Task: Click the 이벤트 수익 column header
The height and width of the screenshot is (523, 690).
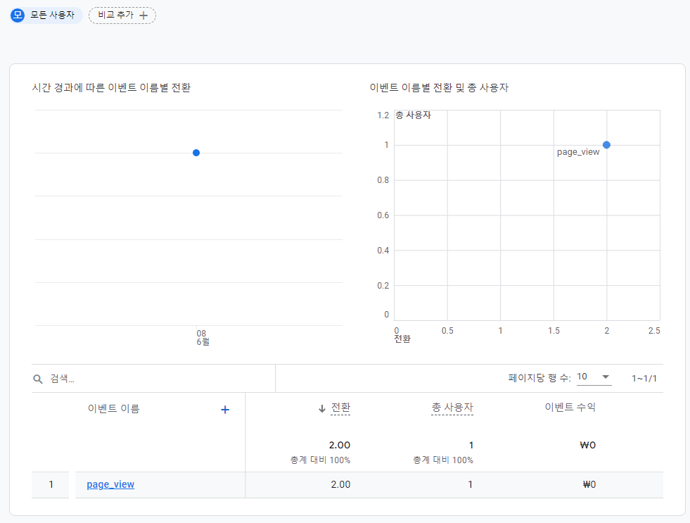Action: (570, 408)
